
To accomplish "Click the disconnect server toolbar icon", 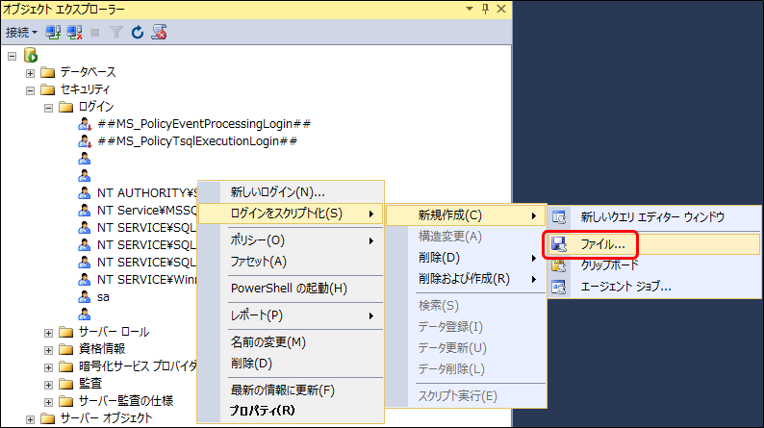I will pos(74,32).
